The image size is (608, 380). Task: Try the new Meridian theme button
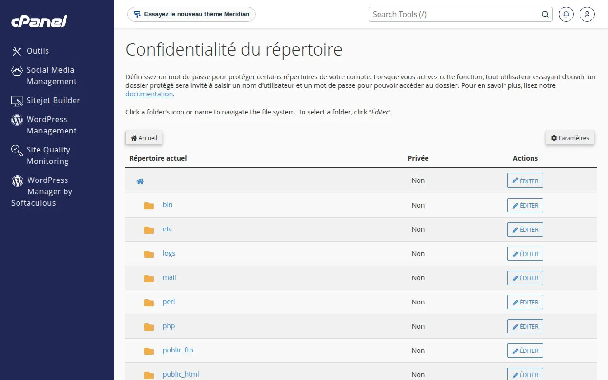[x=191, y=14]
